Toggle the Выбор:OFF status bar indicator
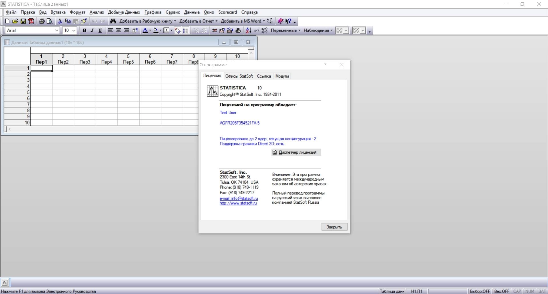Viewport: 548px width, 294px height. pos(480,291)
